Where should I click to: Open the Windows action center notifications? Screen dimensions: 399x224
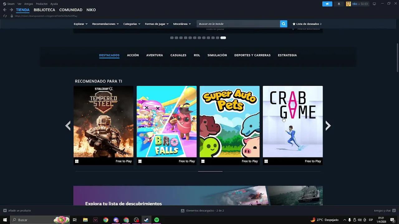point(392,220)
